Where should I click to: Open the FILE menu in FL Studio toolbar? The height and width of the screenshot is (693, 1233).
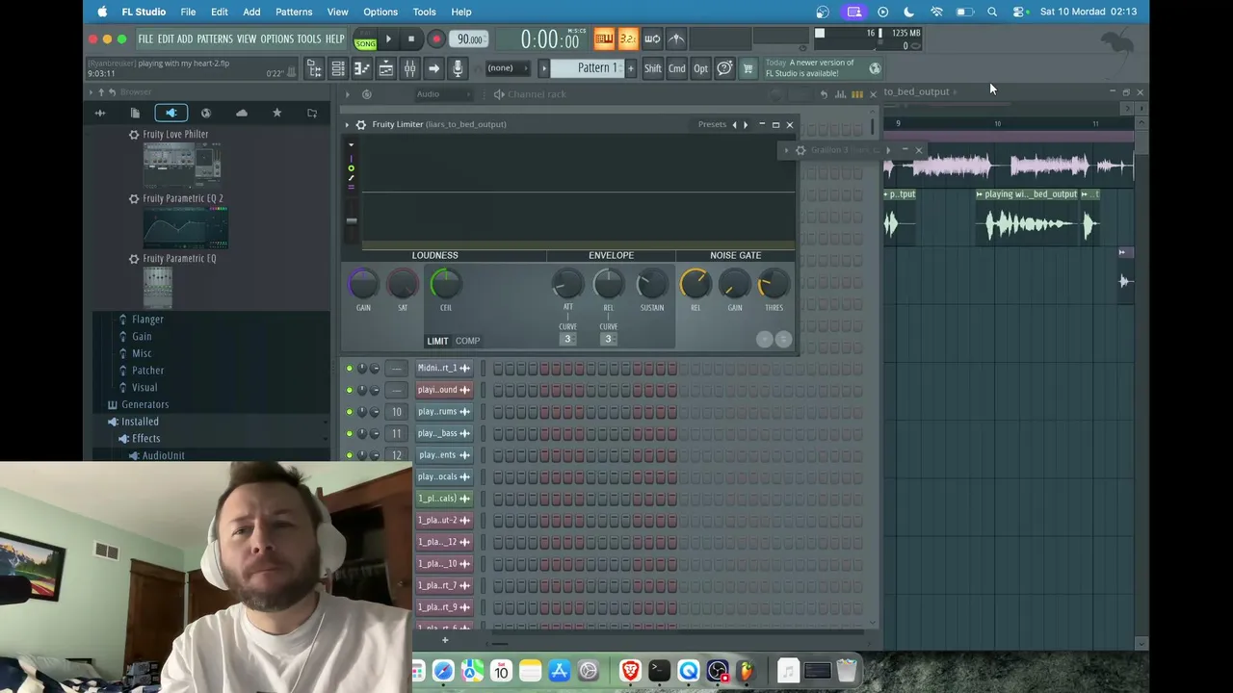tap(145, 39)
